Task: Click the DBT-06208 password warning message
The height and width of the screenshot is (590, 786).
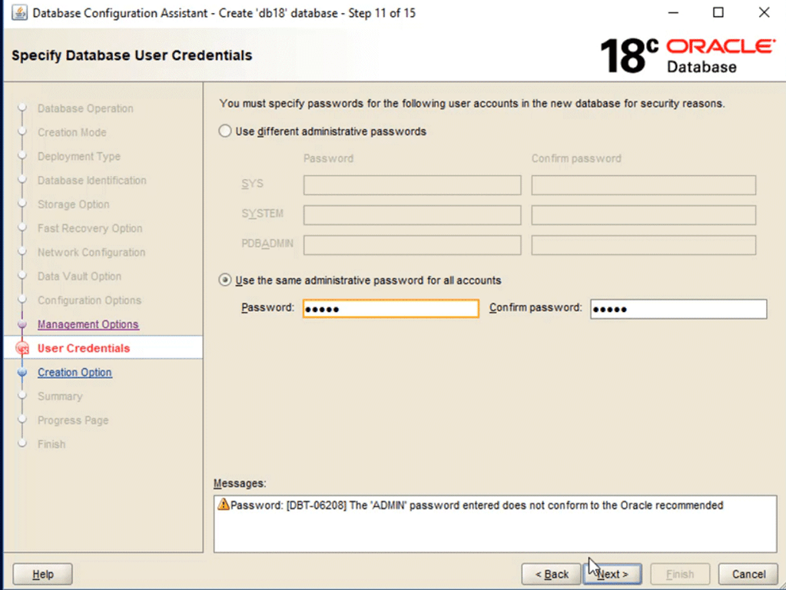Action: tap(476, 505)
